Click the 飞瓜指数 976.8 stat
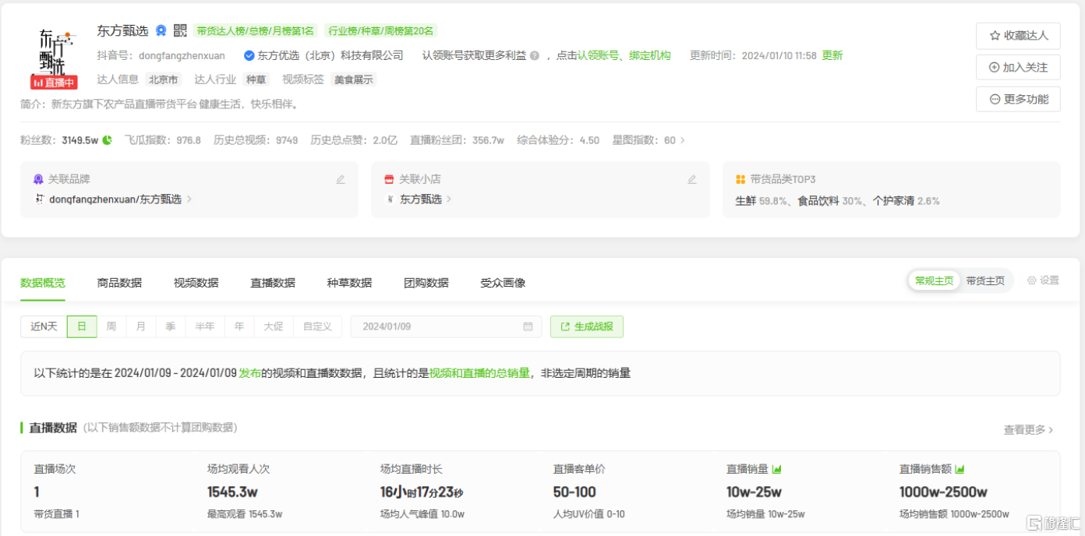 click(x=163, y=140)
